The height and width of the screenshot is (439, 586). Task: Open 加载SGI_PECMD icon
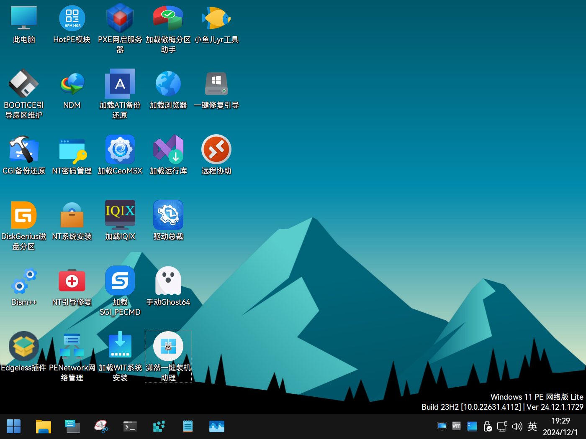120,291
